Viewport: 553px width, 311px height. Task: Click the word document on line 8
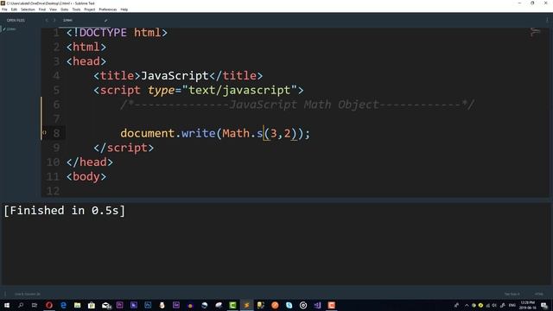[148, 133]
